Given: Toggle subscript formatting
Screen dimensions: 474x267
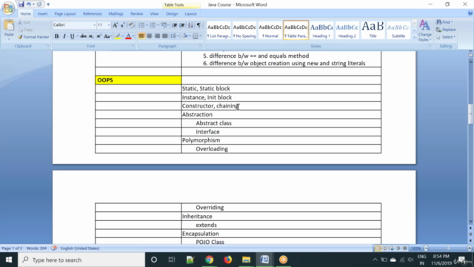Looking at the screenshot, I should [x=91, y=36].
